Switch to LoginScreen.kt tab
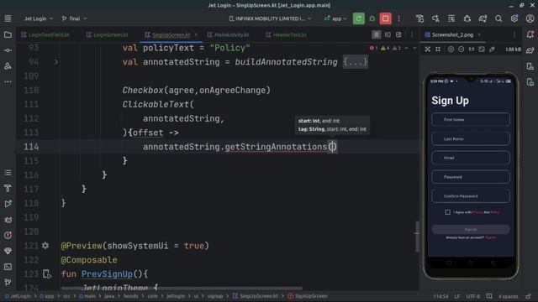This screenshot has width=538, height=302. click(107, 34)
